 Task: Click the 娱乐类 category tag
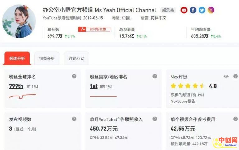[x=168, y=10]
